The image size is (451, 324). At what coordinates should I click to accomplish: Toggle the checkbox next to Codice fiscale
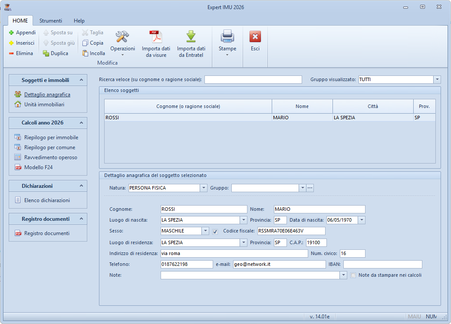215,231
